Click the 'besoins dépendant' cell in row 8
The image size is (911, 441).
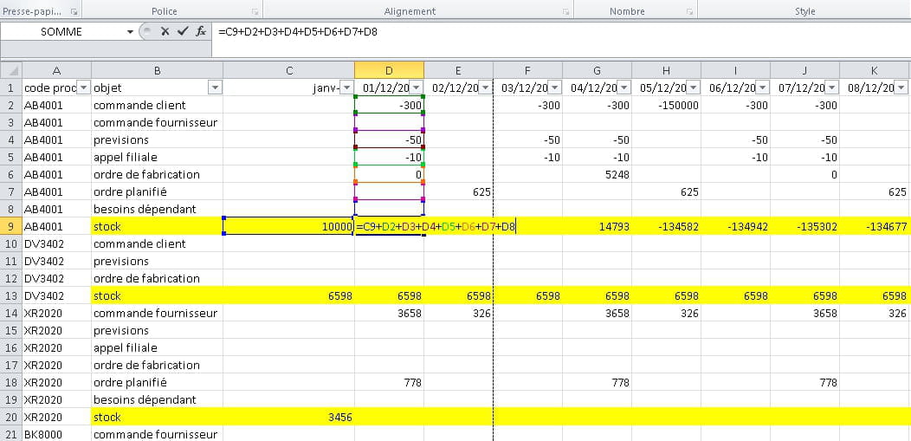(x=158, y=209)
